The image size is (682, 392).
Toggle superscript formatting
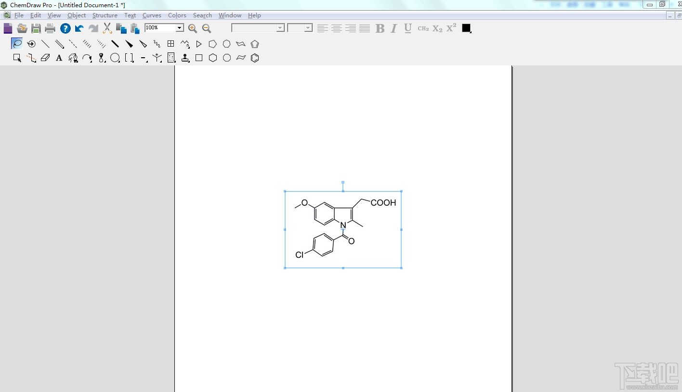click(451, 28)
